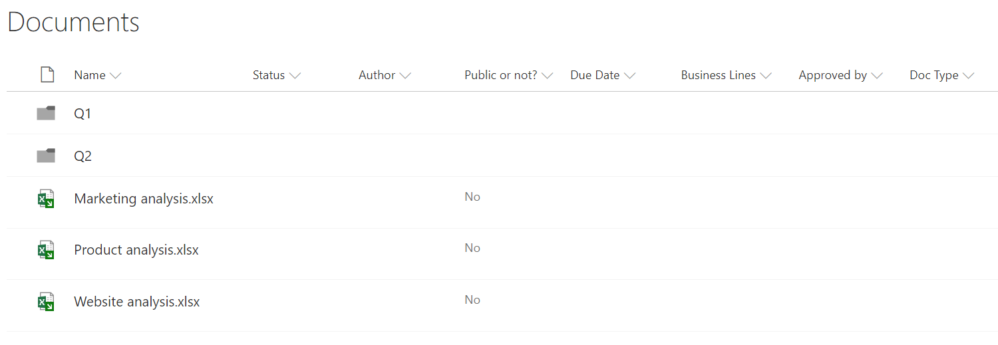Select the No value for Website analysis
The image size is (998, 345).
[x=472, y=300]
